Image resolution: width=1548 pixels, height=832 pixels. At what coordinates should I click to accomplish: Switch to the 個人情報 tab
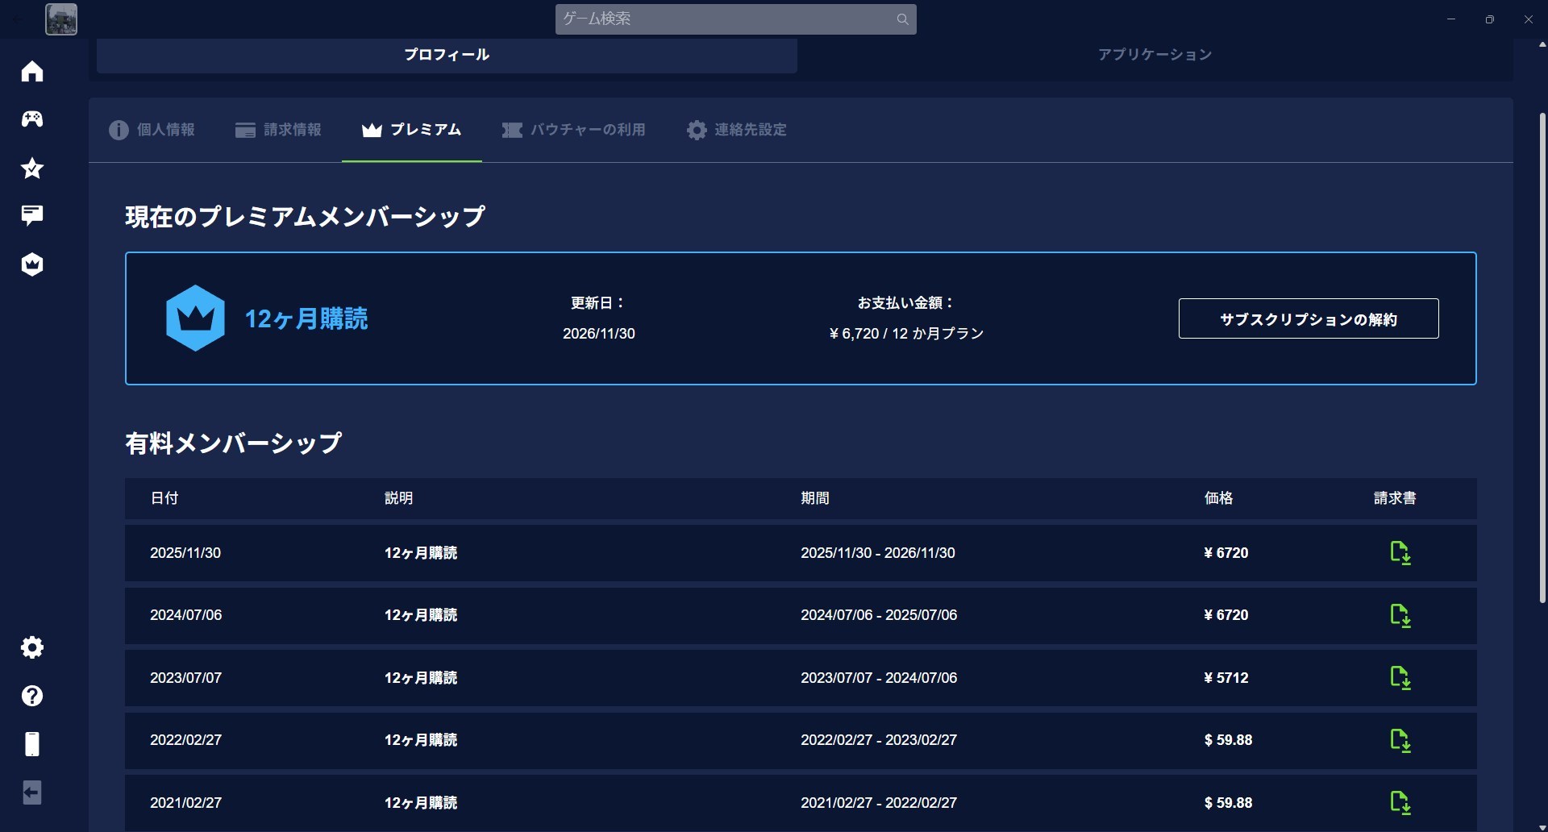pyautogui.click(x=152, y=130)
